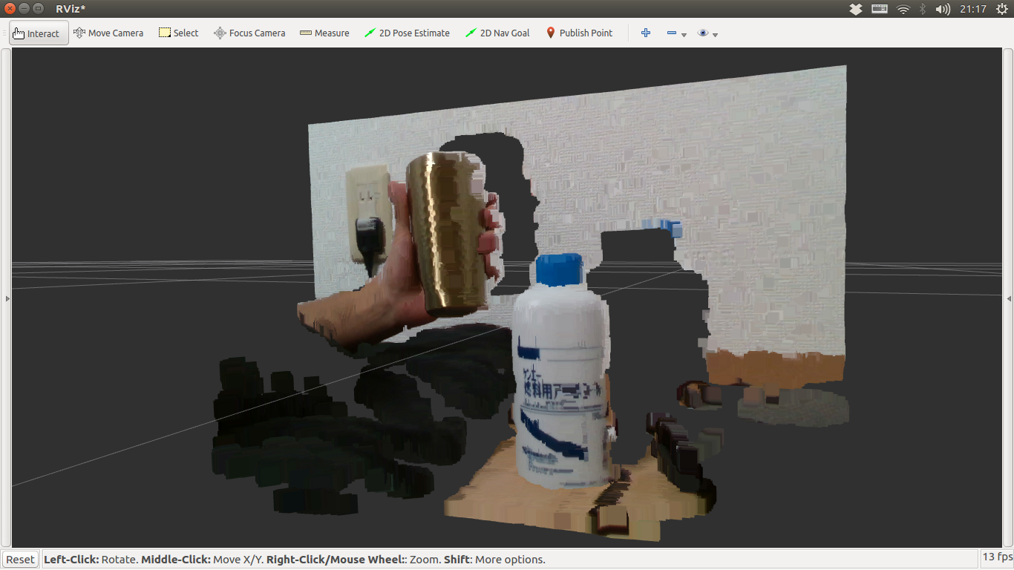
Task: Open the eye icon view options
Action: (702, 33)
